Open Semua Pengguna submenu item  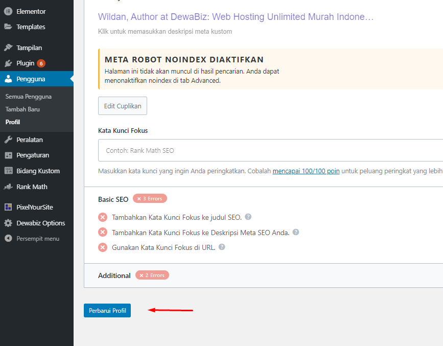[x=28, y=97]
